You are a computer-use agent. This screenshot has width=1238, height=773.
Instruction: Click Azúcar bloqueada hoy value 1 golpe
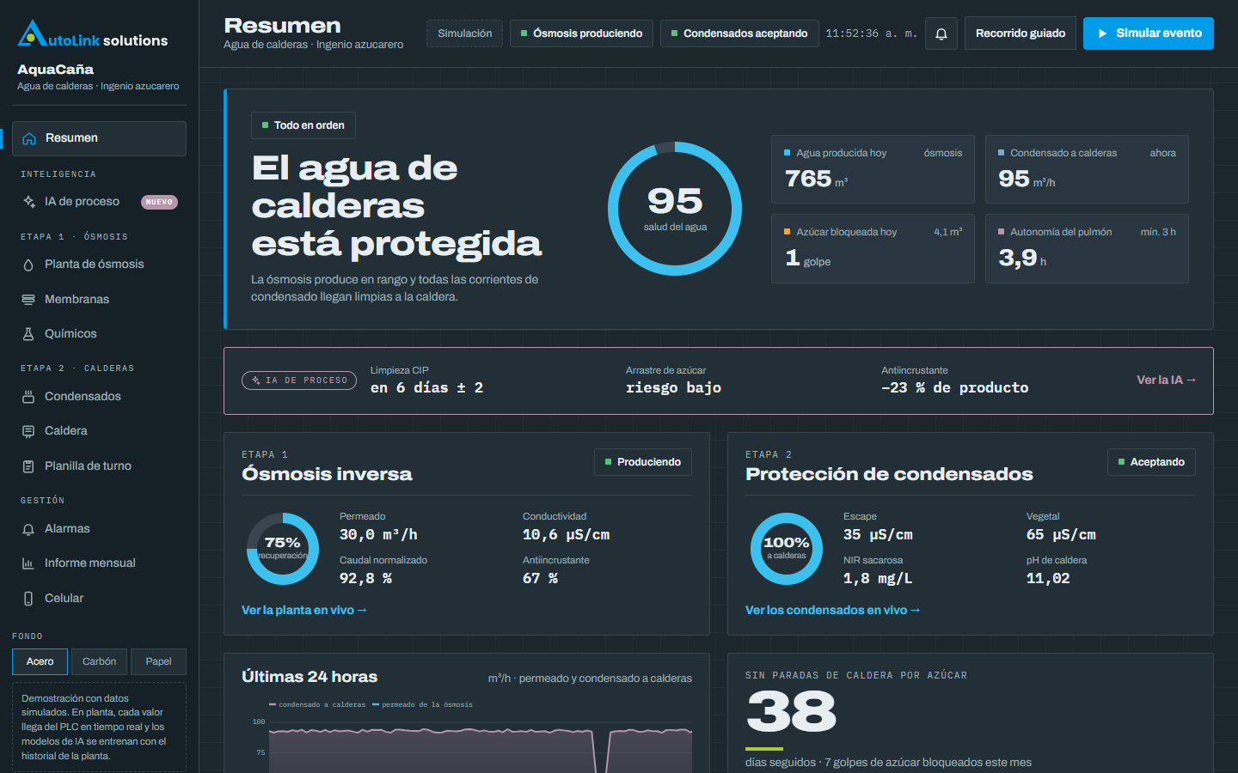point(808,258)
